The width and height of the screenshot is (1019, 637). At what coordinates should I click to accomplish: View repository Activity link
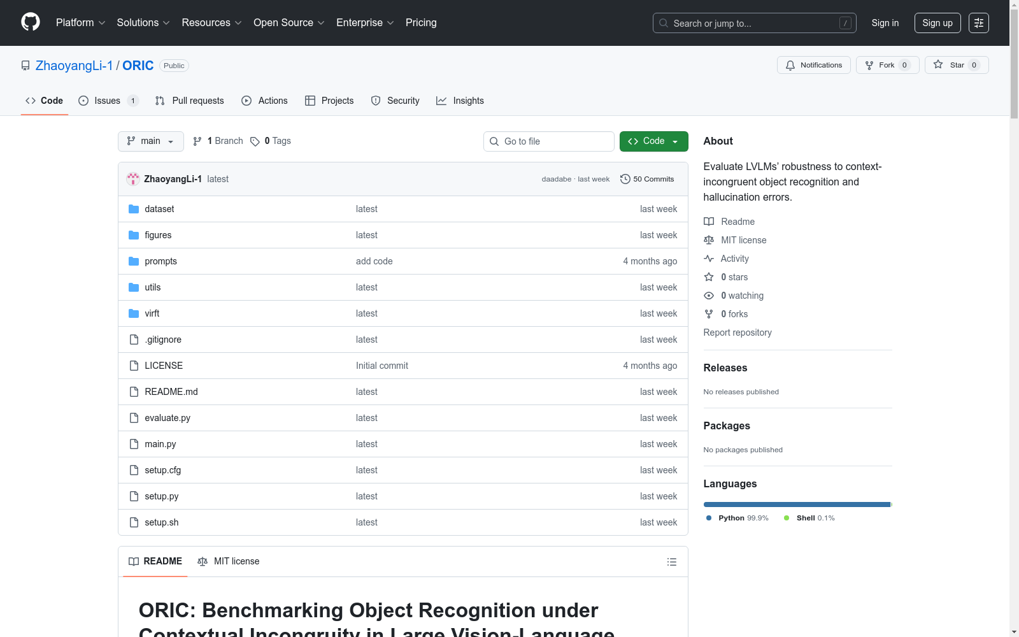[x=727, y=259]
